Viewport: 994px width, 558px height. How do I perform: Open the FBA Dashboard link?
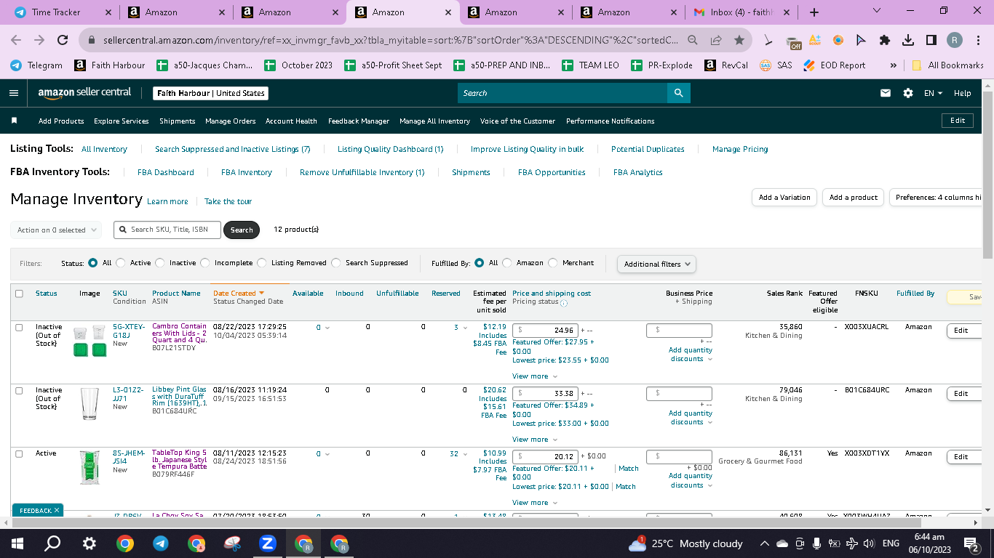(x=166, y=172)
